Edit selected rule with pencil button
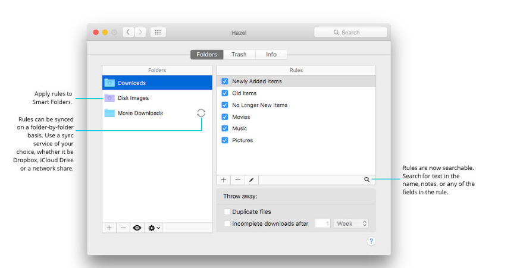This screenshot has height=268, width=520. [x=252, y=180]
